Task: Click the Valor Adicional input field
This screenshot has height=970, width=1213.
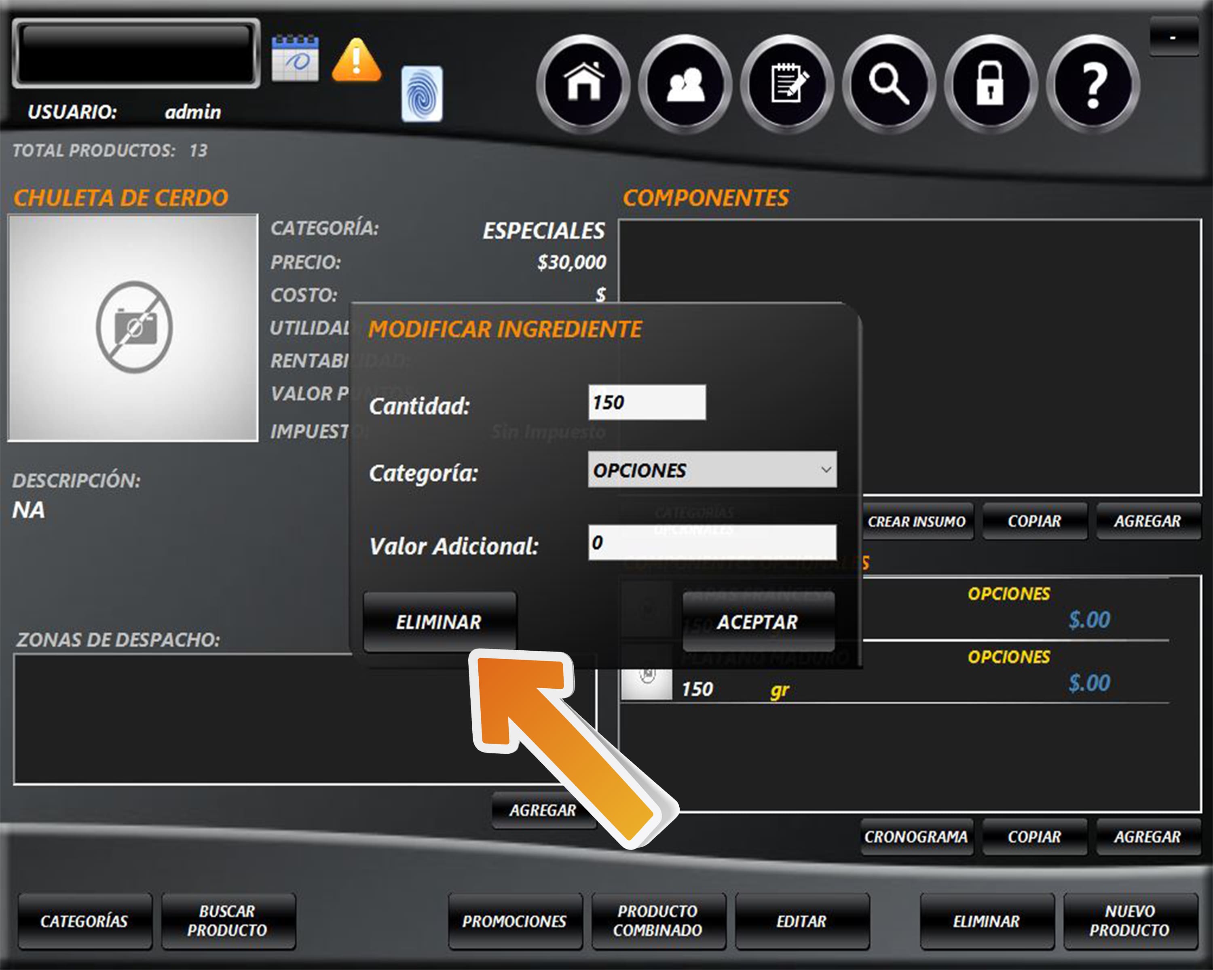Action: (x=712, y=542)
